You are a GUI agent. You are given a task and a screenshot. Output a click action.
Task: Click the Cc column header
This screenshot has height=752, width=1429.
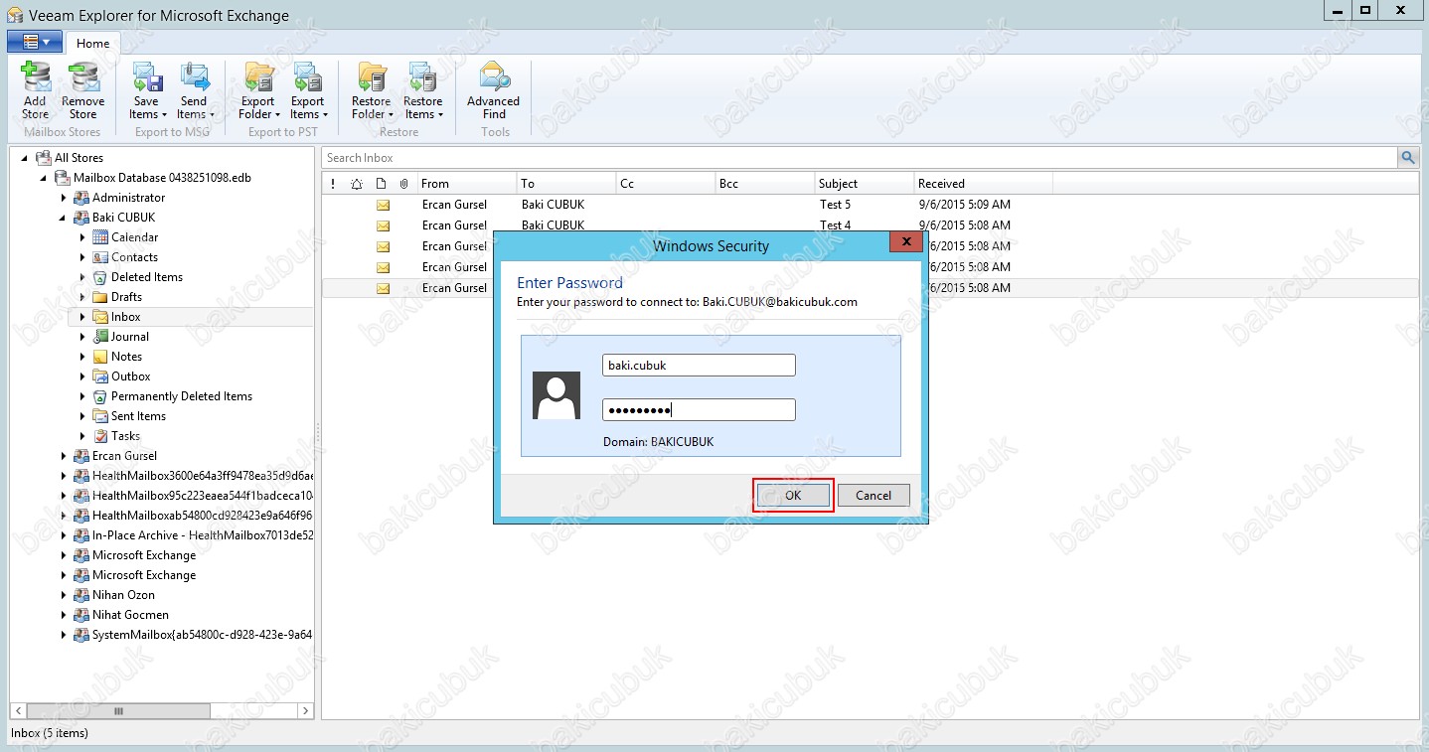coord(666,183)
